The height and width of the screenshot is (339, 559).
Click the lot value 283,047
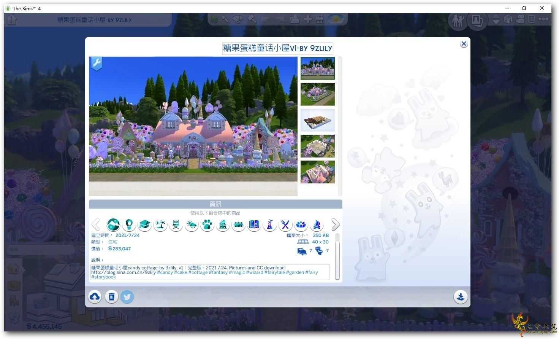(120, 249)
